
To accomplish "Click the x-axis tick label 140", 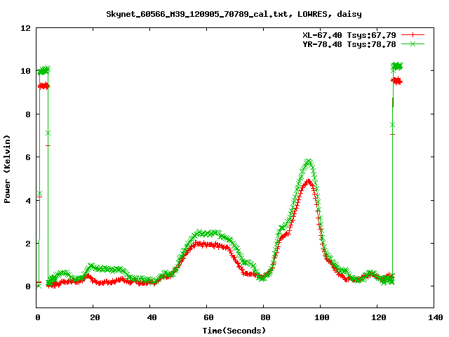I will (x=436, y=317).
